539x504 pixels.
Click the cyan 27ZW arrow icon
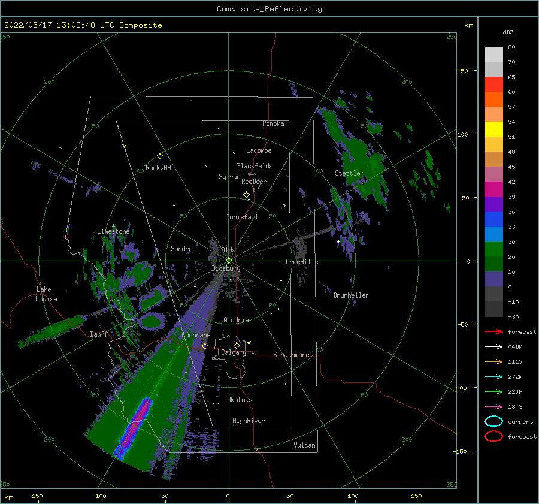click(x=493, y=377)
